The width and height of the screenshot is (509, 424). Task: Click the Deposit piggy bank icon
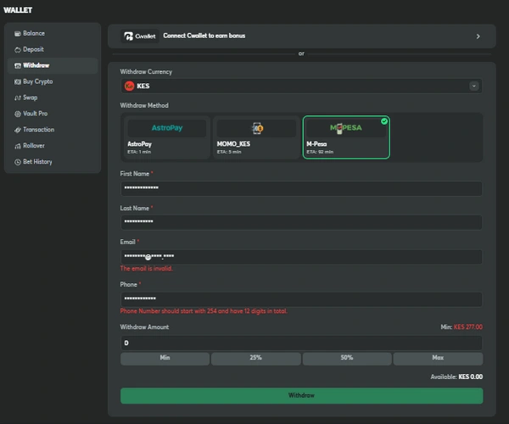click(x=18, y=50)
